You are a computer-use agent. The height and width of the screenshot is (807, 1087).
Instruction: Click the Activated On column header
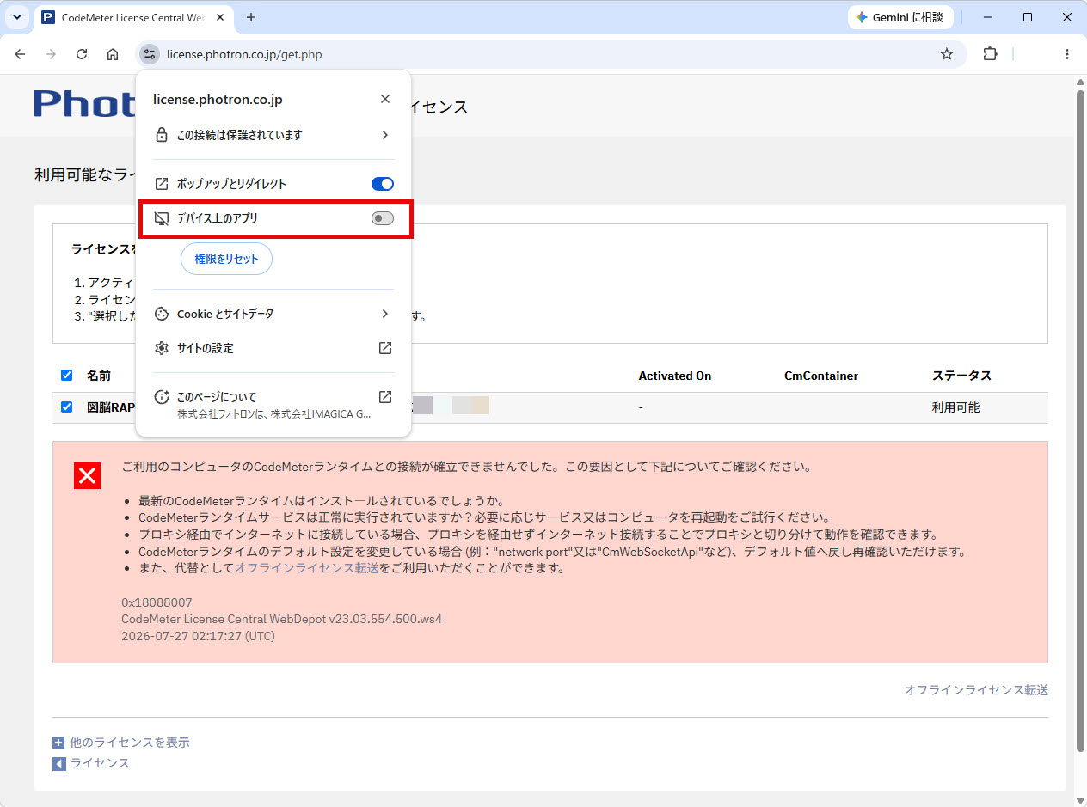click(x=675, y=376)
